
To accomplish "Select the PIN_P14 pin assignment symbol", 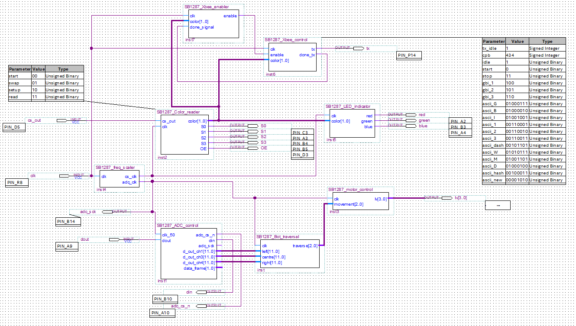I will click(x=408, y=55).
